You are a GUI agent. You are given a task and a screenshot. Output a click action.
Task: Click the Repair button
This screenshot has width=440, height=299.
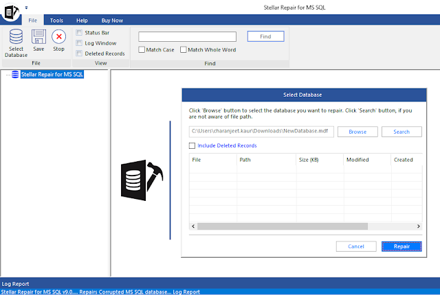point(401,246)
